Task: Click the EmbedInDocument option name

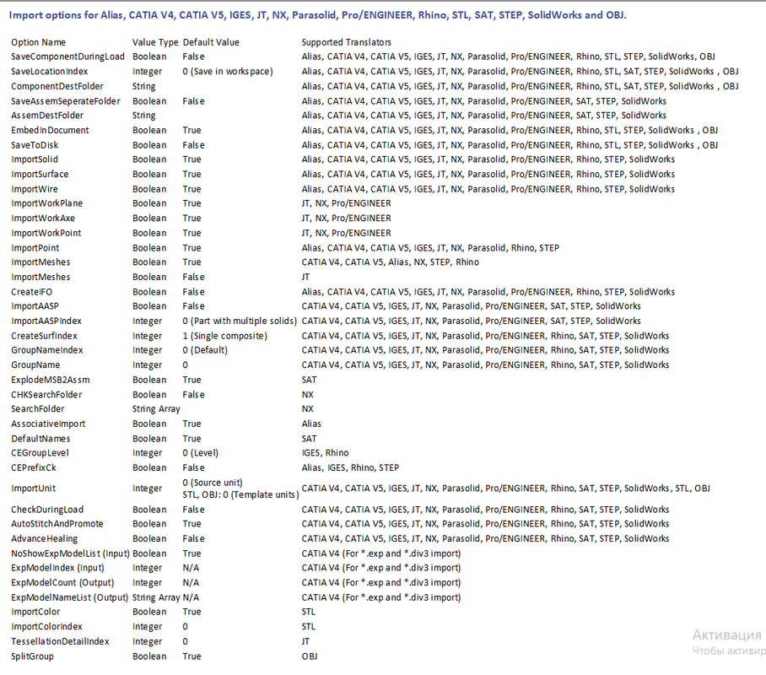Action: tap(50, 131)
